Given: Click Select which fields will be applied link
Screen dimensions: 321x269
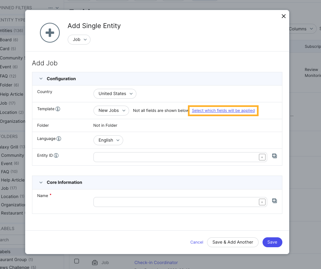Looking at the screenshot, I should [x=223, y=111].
